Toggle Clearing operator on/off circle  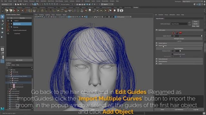[9, 27]
